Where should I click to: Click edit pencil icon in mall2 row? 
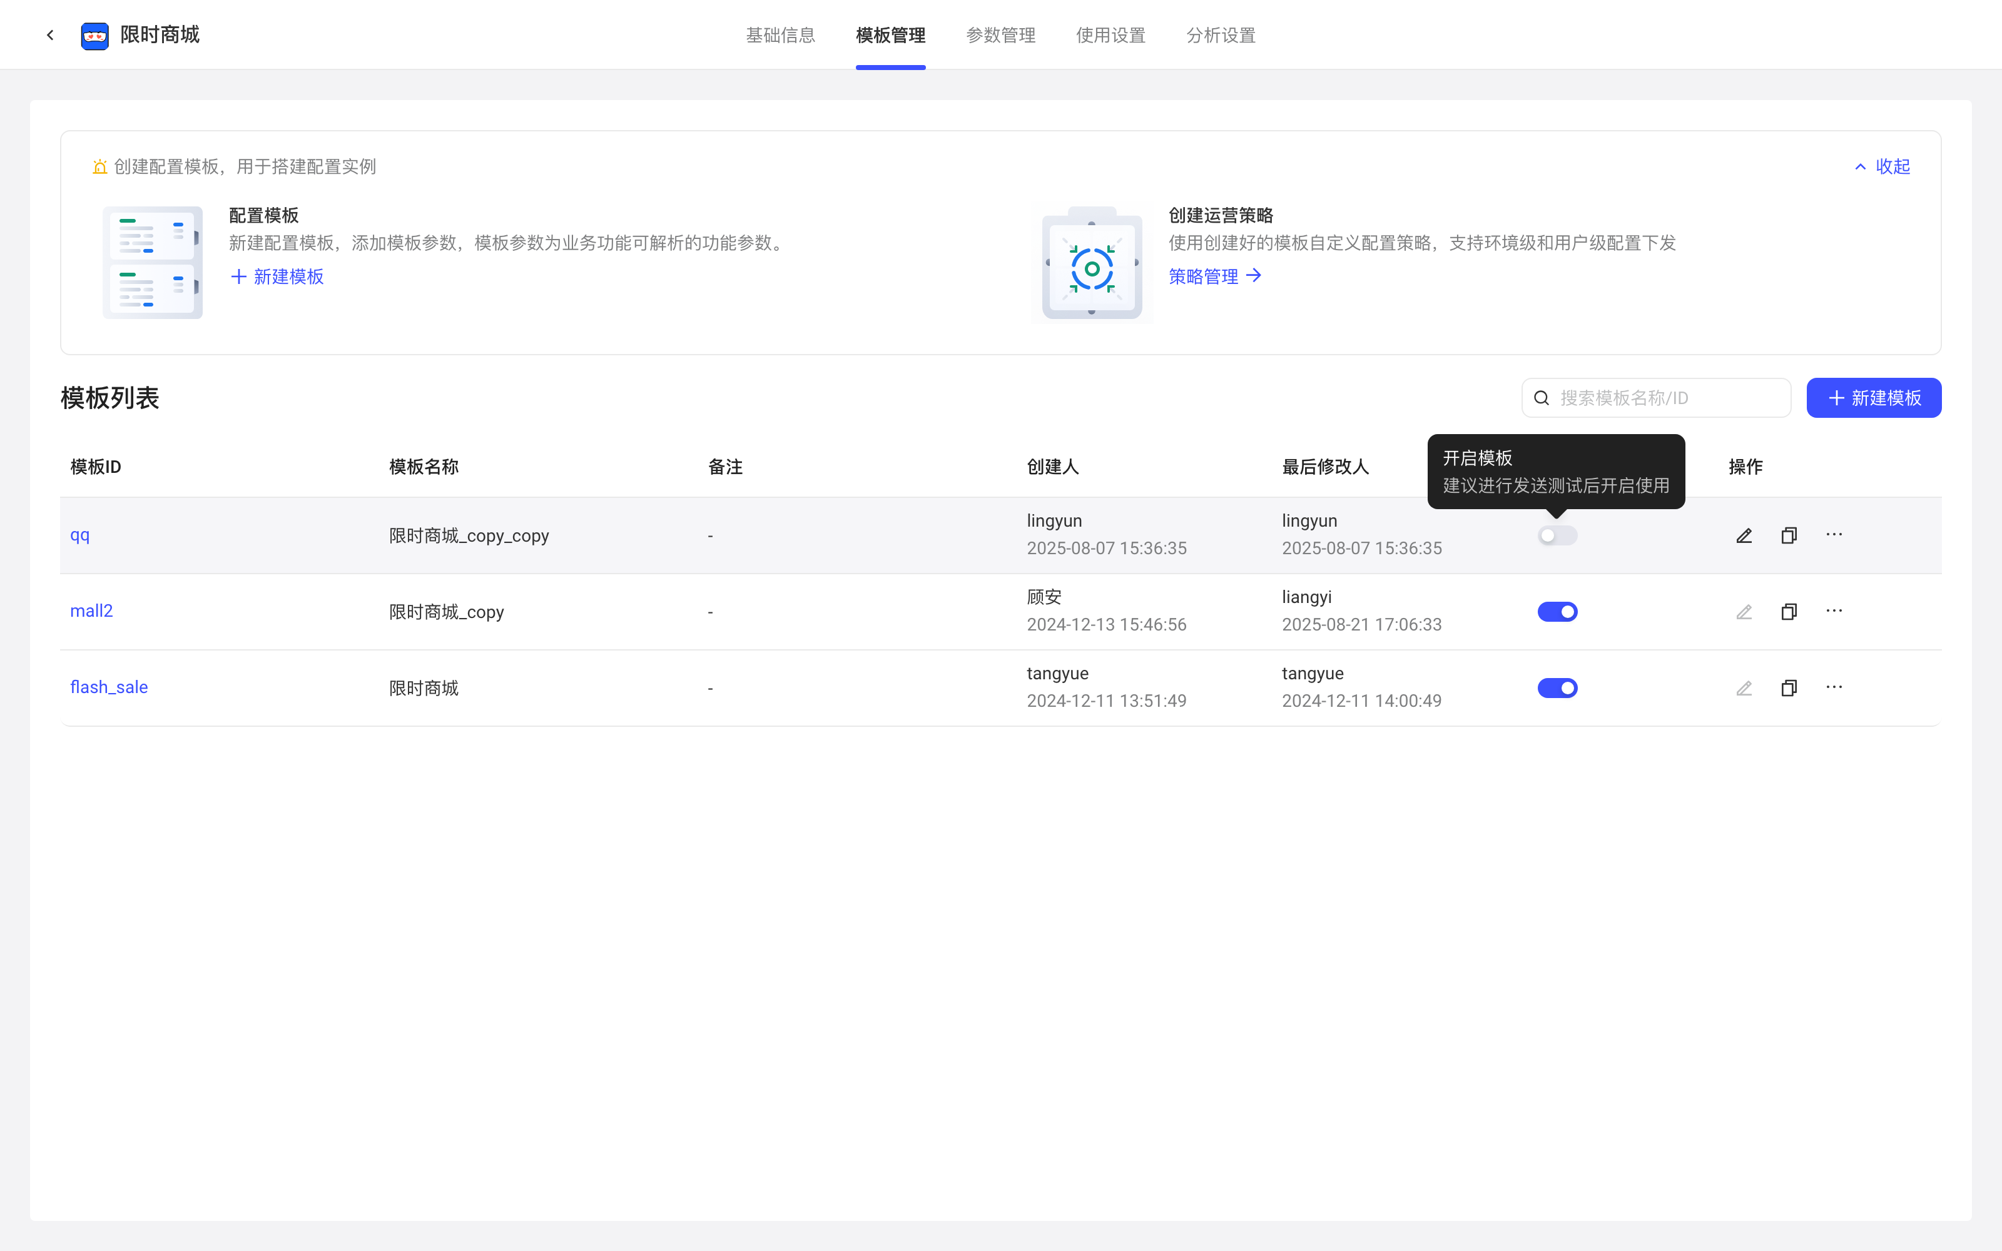click(x=1744, y=612)
